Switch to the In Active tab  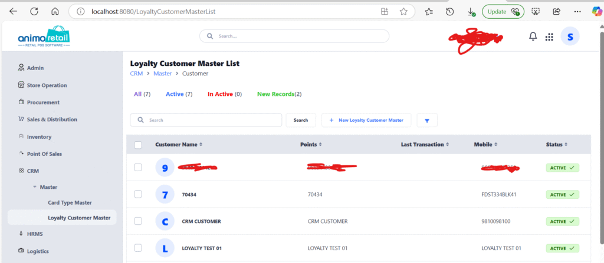[x=225, y=94]
